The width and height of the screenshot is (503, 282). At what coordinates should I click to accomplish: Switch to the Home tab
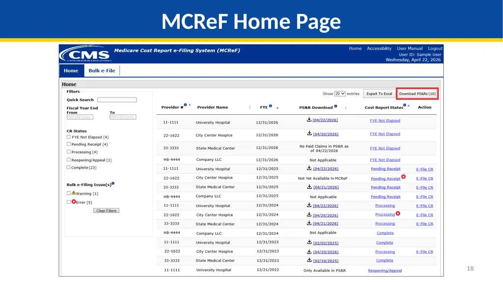pos(71,71)
